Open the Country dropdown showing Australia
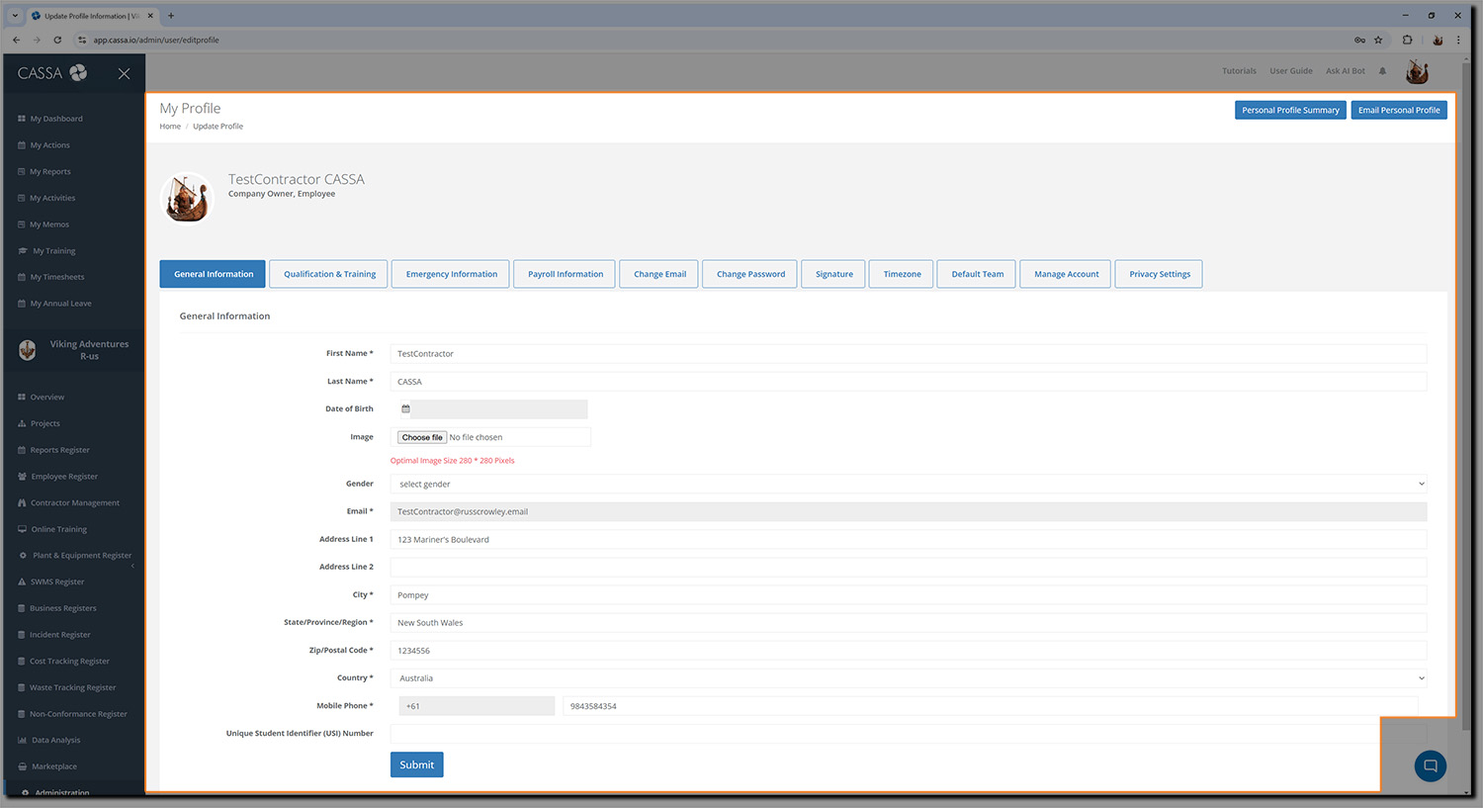 908,678
